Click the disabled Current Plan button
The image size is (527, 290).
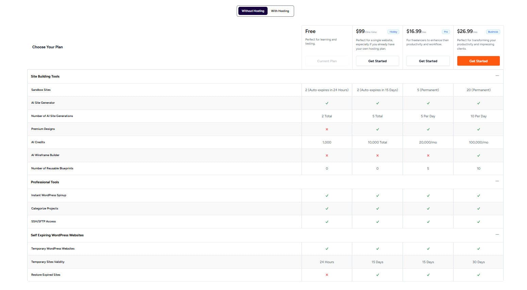click(327, 61)
